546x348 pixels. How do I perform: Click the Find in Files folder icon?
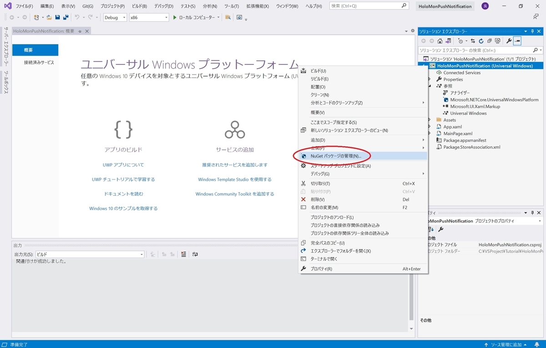coord(228,17)
